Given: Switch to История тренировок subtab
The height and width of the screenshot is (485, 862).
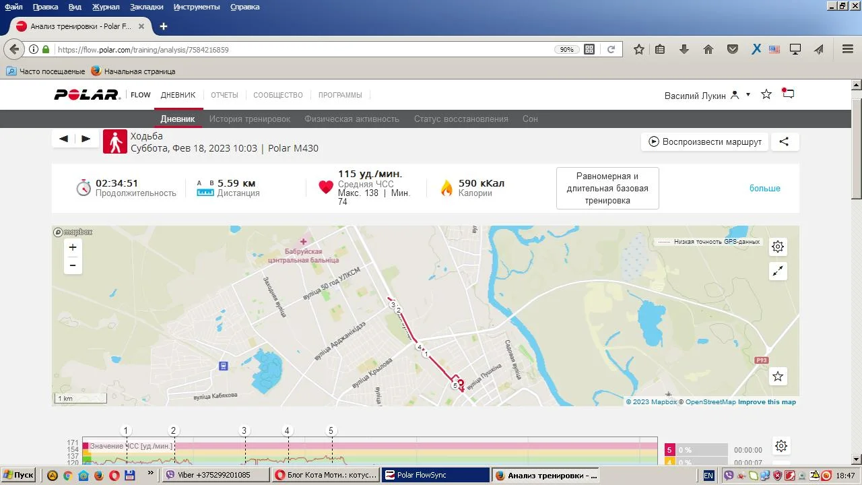Looking at the screenshot, I should pyautogui.click(x=250, y=119).
